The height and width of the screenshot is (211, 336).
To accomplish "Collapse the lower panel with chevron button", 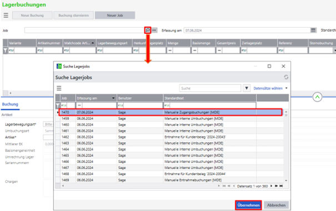I will click(317, 97).
